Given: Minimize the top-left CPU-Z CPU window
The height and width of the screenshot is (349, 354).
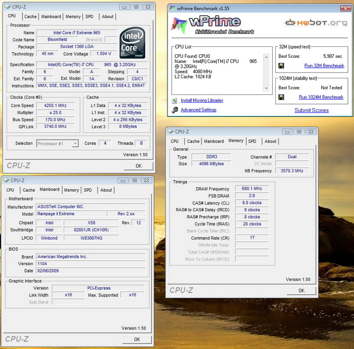Looking at the screenshot, I should [125, 7].
